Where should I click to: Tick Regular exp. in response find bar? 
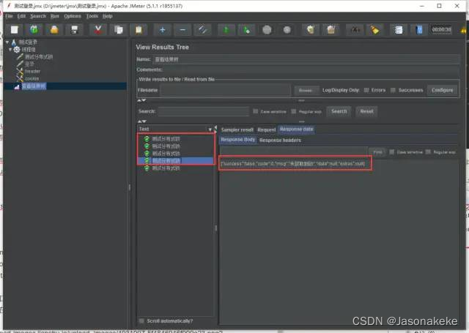pyautogui.click(x=428, y=152)
